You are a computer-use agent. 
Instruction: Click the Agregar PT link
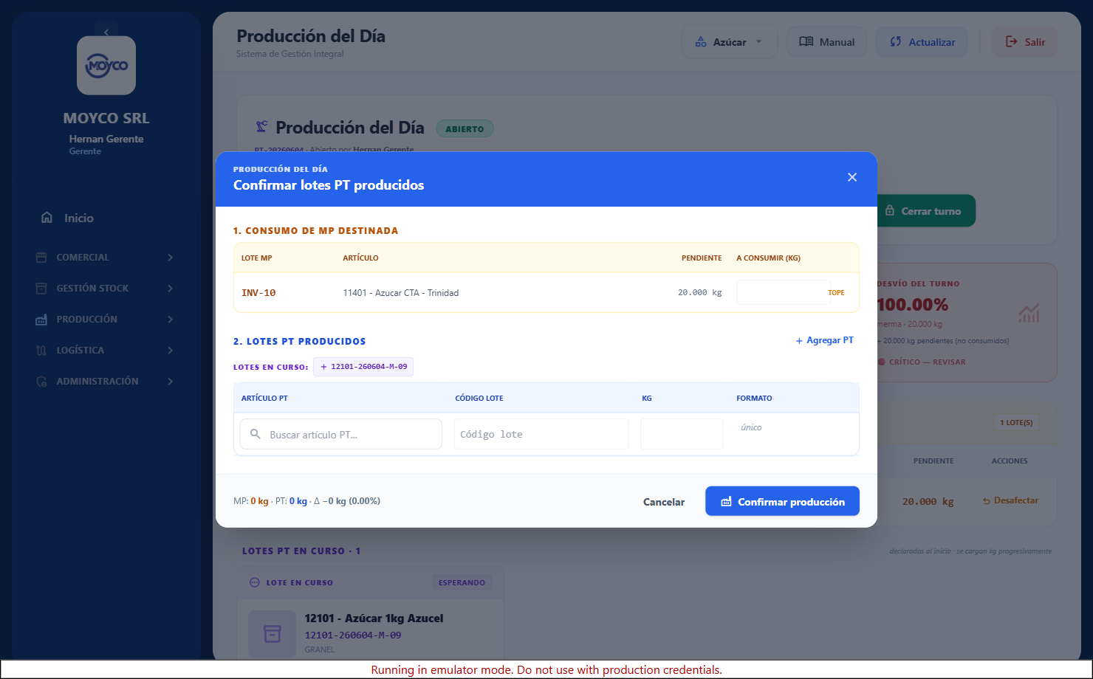824,340
